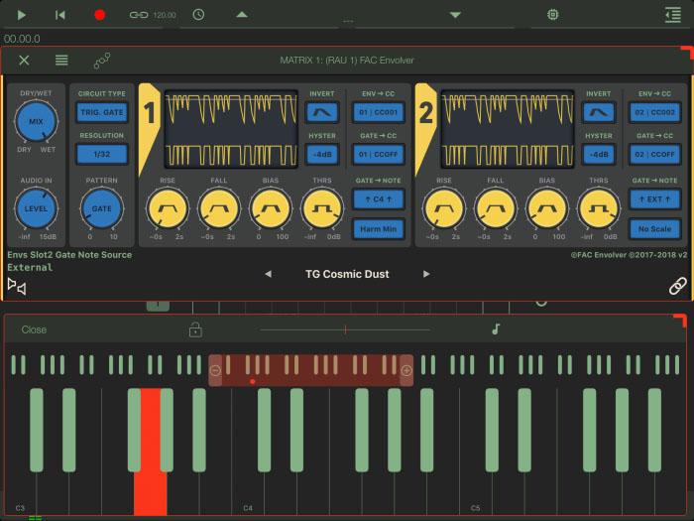694x521 pixels.
Task: Select the next preset with the right arrow
Action: point(426,274)
